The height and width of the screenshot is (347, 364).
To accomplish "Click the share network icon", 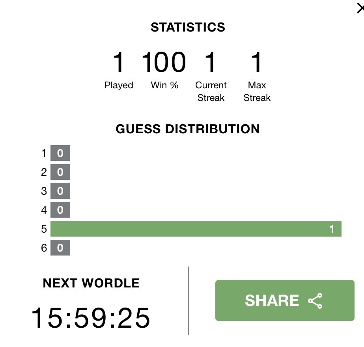I will (x=315, y=300).
